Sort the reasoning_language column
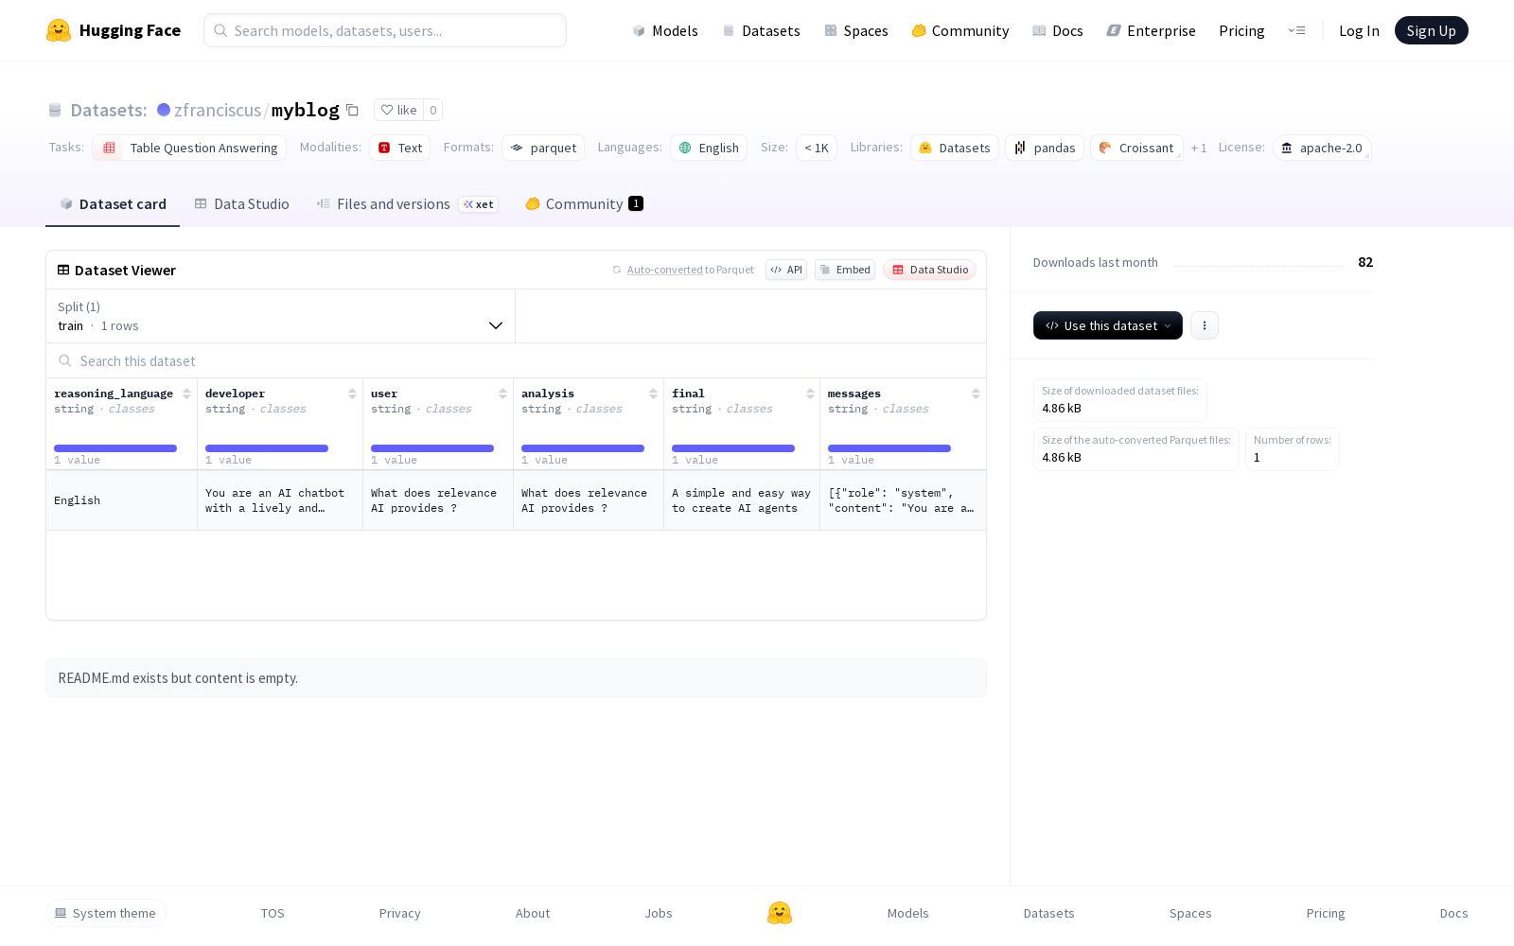1514x946 pixels. click(x=186, y=394)
